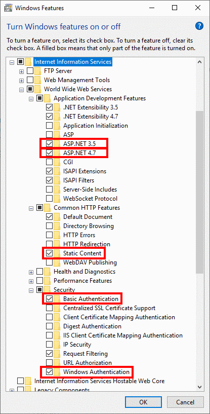
Task: Click the vertical scrollbar down arrow
Action: [x=200, y=387]
